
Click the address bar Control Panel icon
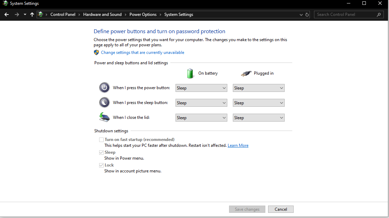(x=40, y=15)
